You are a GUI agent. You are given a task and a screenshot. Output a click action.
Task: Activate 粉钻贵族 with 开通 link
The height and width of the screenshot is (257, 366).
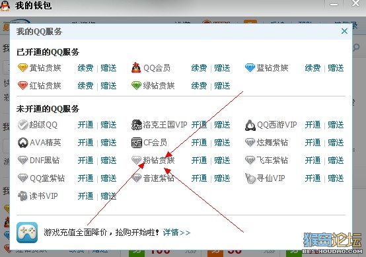(199, 161)
